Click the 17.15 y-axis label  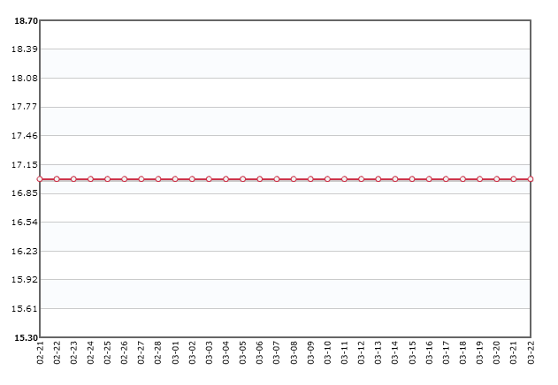pos(24,165)
